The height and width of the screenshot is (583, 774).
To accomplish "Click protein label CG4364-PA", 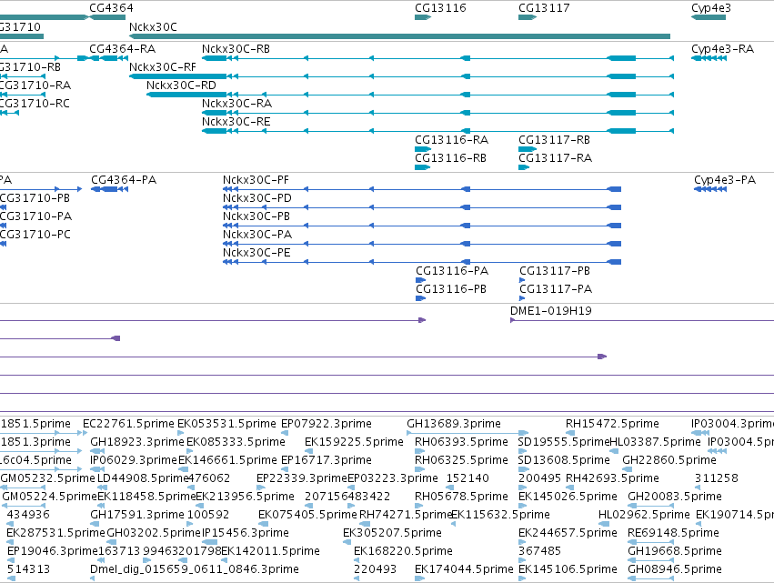I will (124, 180).
